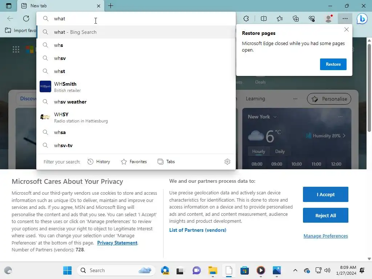Show hidden system tray icons chevron
The width and height of the screenshot is (372, 279).
click(x=295, y=270)
